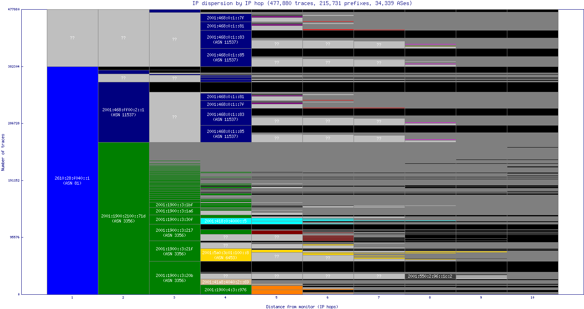
Task: Click the 286728 y-axis tick label
Action: click(14, 123)
